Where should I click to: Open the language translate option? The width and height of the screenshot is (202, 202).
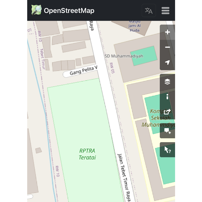coord(149,11)
